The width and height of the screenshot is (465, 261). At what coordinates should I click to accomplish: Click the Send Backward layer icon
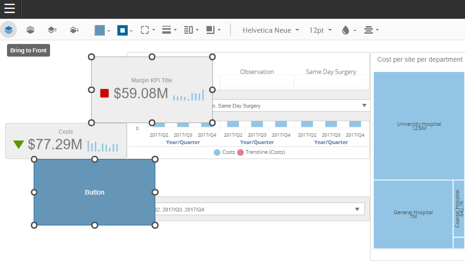[x=74, y=30]
